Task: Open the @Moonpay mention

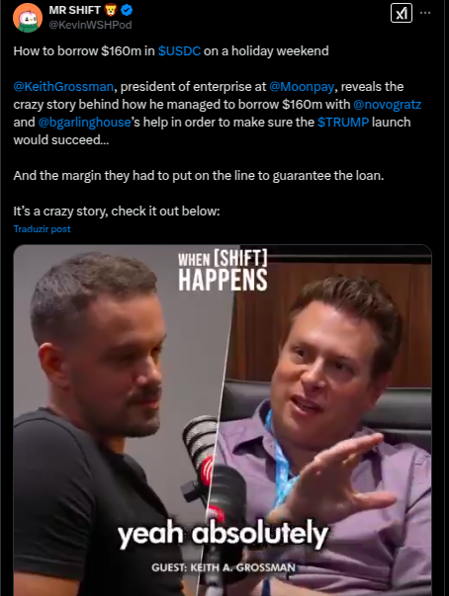Action: click(x=302, y=87)
